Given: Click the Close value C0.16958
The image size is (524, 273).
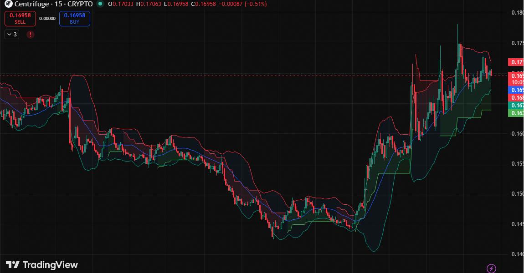Looking at the screenshot, I should (x=204, y=4).
